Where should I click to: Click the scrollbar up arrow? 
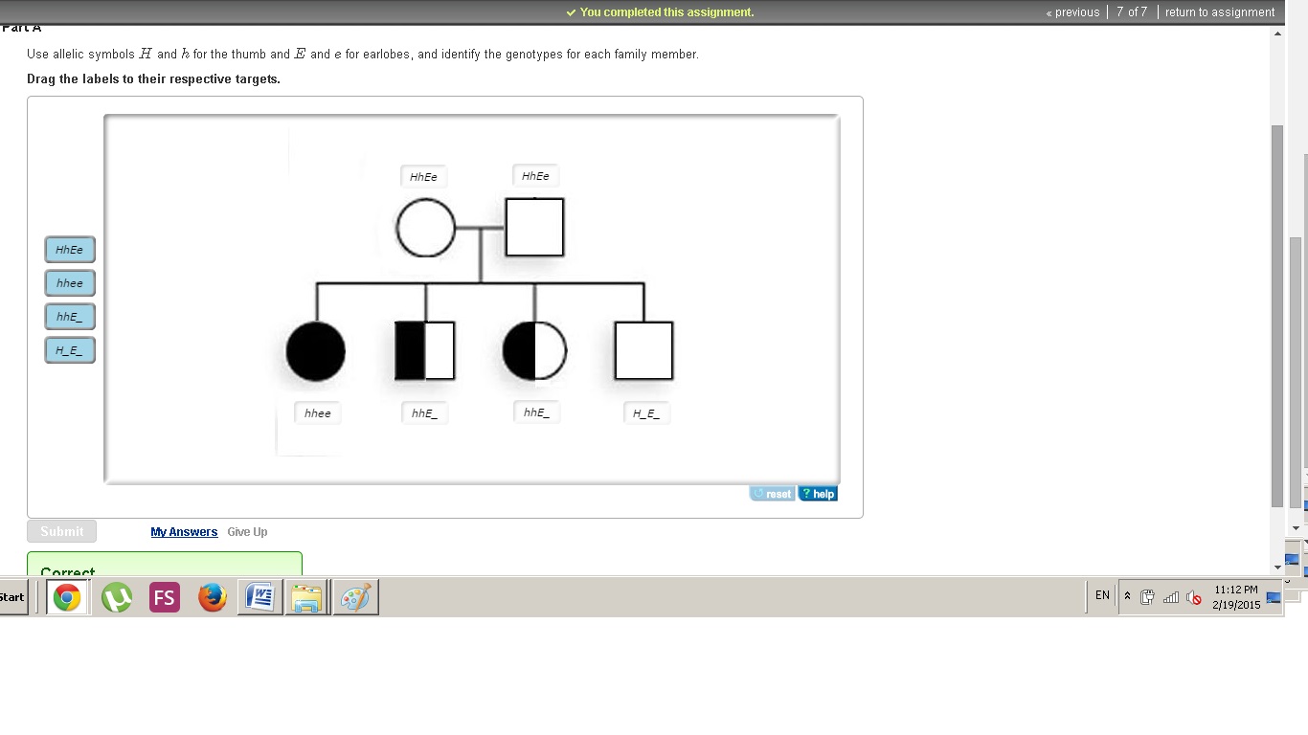(x=1276, y=33)
